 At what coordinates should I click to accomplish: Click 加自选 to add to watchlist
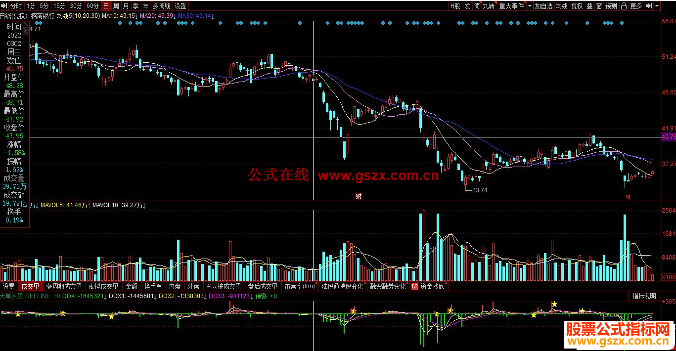click(x=544, y=6)
